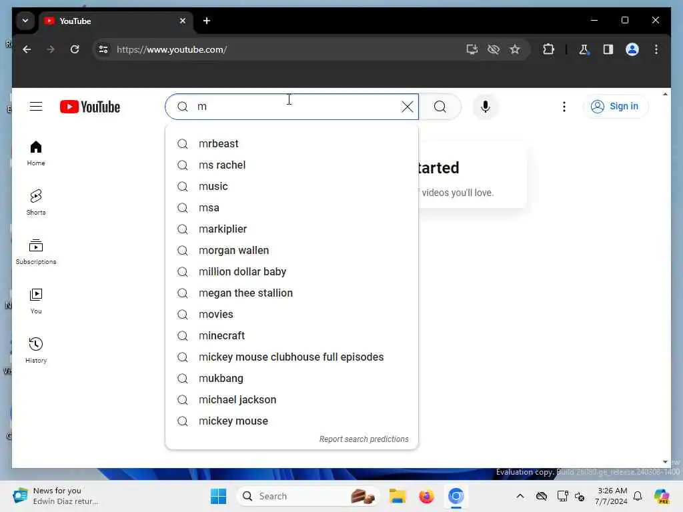Pick the 'mukbang' suggestion
683x512 pixels.
(292, 379)
